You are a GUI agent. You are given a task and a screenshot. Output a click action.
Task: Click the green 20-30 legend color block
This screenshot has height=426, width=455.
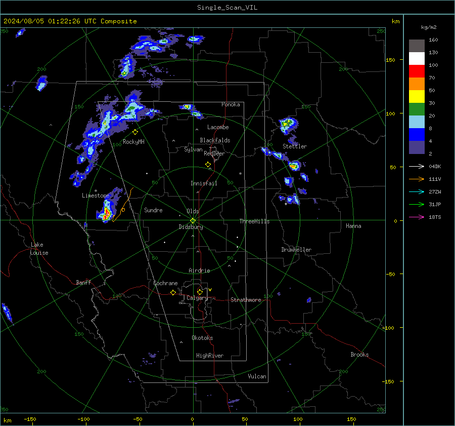pos(417,109)
